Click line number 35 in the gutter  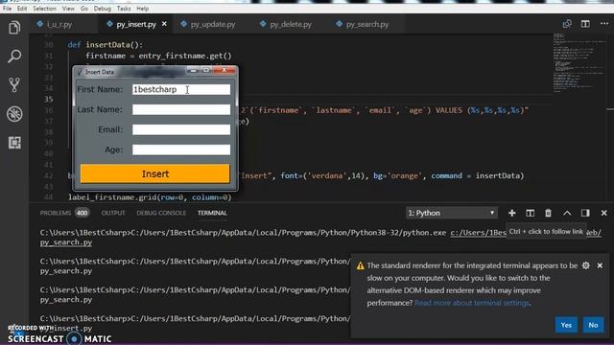(x=48, y=99)
